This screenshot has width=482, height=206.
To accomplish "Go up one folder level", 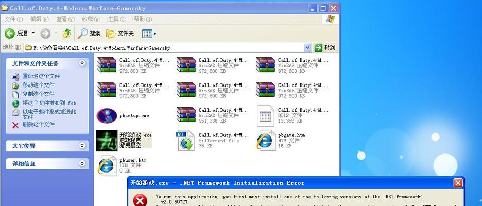I will (x=67, y=33).
